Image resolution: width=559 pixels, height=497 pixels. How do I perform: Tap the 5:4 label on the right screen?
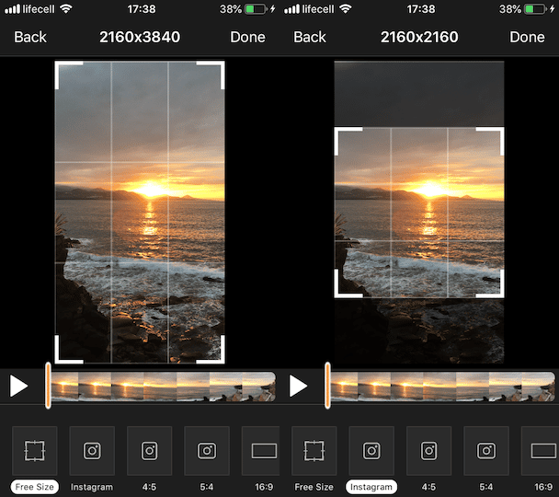486,487
